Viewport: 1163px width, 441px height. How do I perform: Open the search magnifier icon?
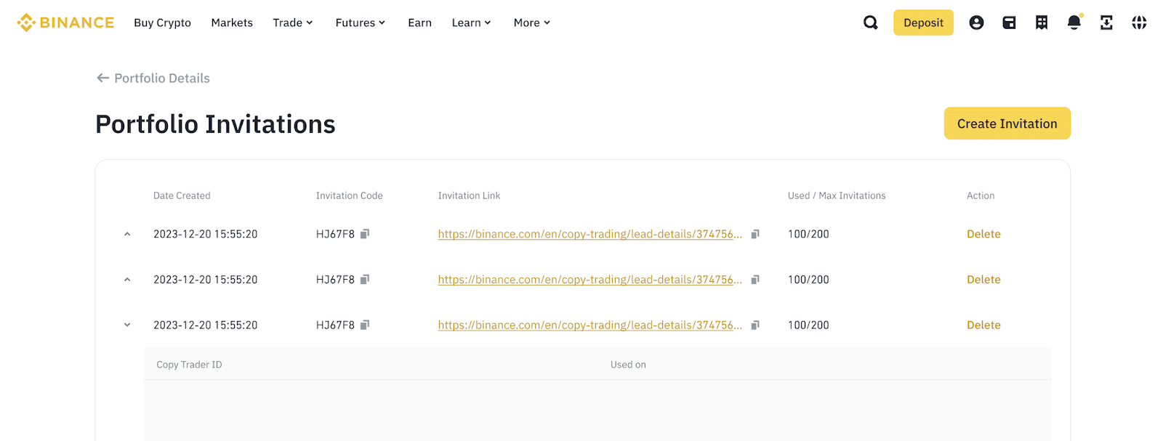point(870,23)
